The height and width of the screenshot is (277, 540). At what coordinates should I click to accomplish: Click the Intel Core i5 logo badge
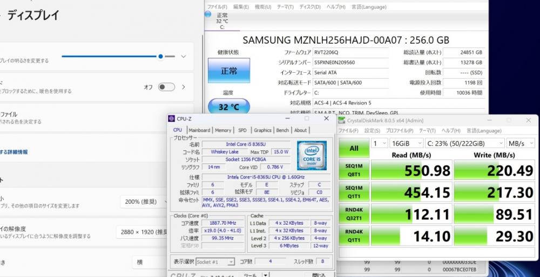click(x=310, y=155)
